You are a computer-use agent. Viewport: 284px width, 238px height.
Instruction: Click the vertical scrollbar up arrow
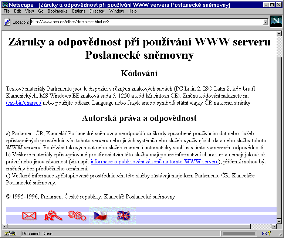(x=279, y=34)
